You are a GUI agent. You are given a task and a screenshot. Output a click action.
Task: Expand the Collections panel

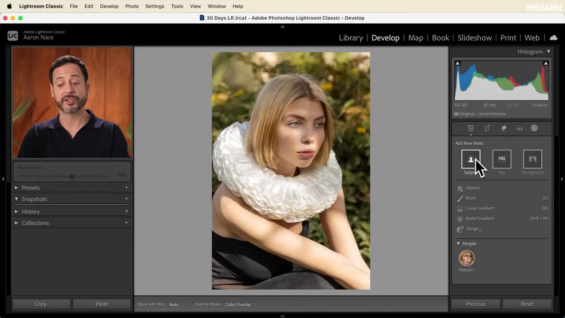coord(16,223)
